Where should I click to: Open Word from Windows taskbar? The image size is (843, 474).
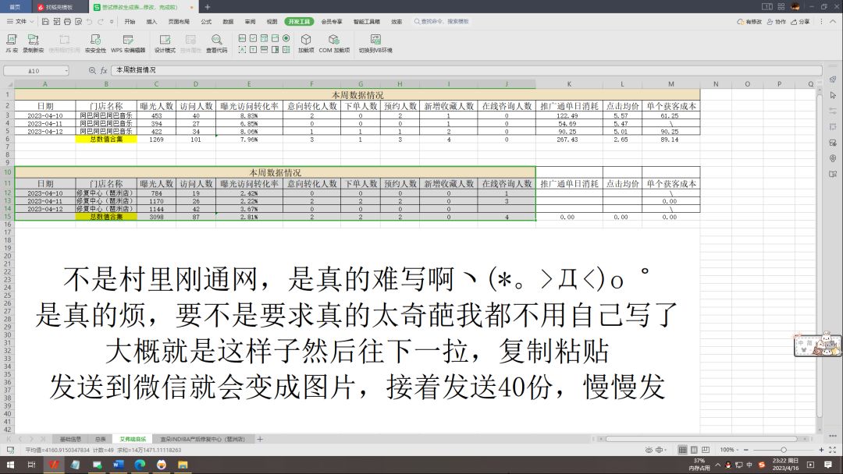(x=119, y=465)
